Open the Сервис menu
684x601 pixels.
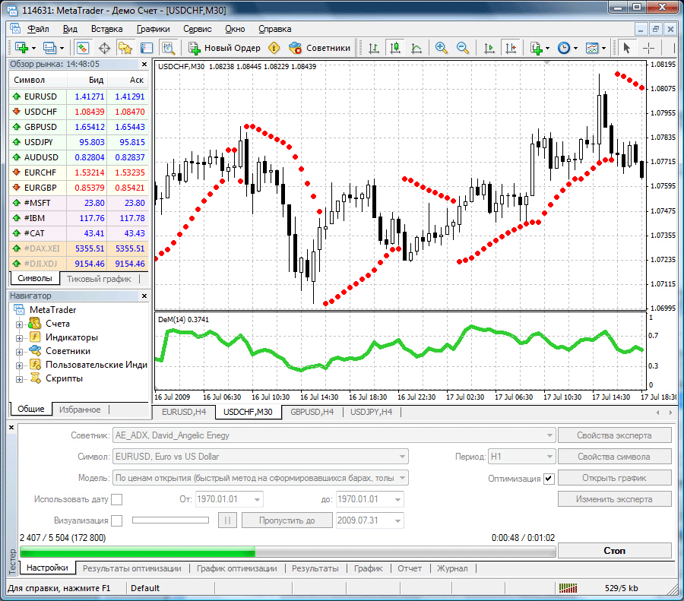click(197, 29)
